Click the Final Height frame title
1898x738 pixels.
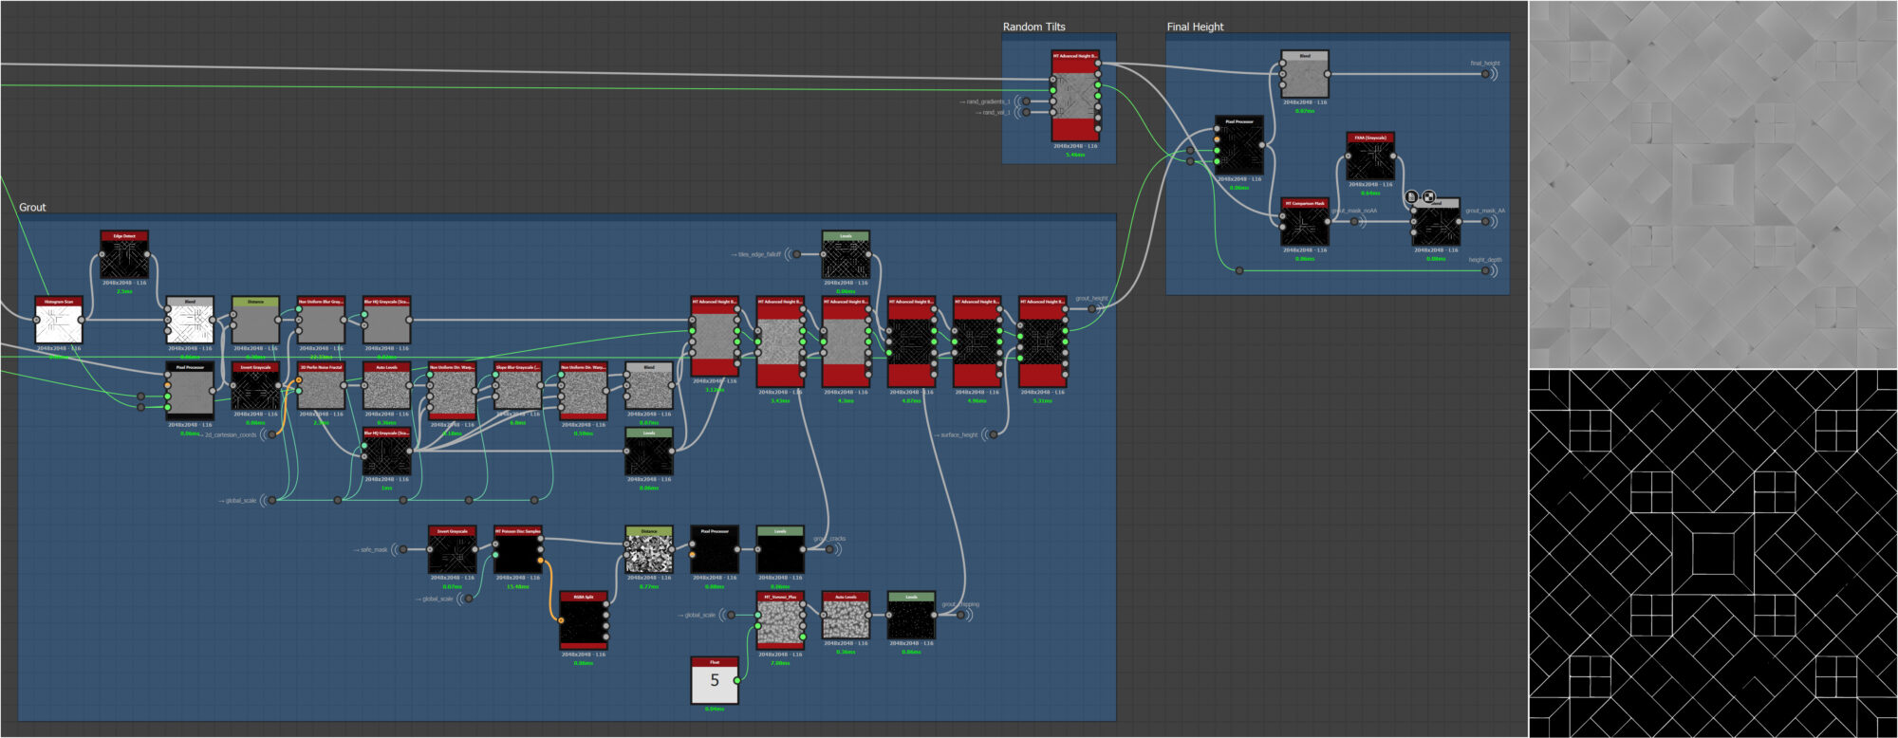tap(1195, 27)
